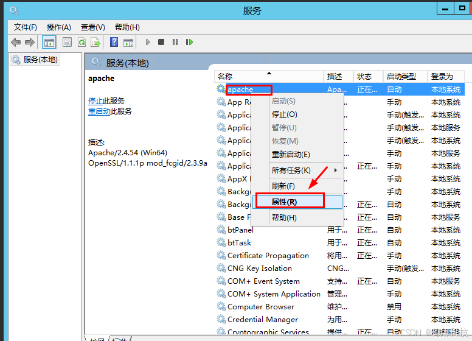Click the refresh toolbar icon

coord(82,42)
